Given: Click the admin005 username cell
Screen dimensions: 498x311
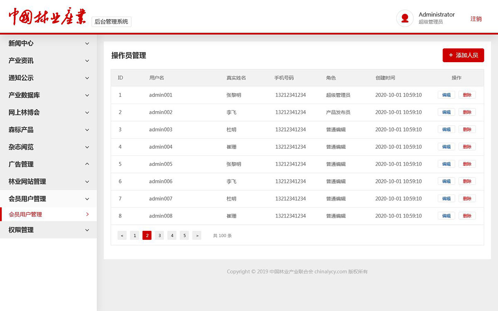Looking at the screenshot, I should click(x=161, y=164).
